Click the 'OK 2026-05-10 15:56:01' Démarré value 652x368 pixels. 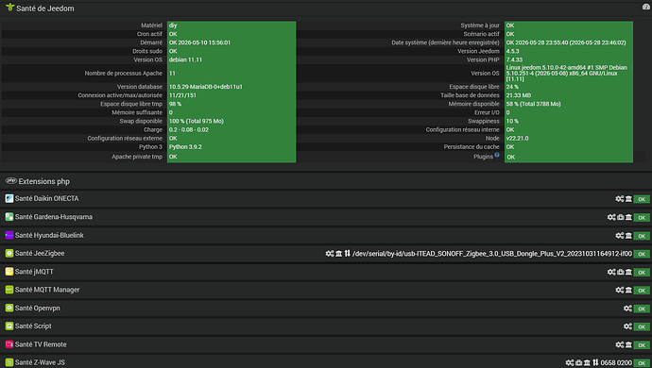199,42
